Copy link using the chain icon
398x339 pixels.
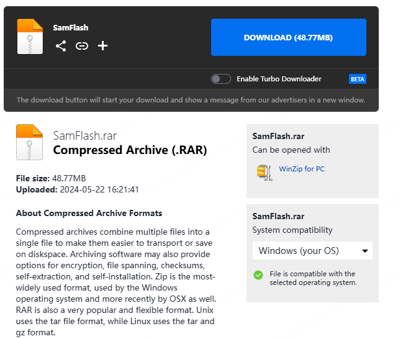81,45
